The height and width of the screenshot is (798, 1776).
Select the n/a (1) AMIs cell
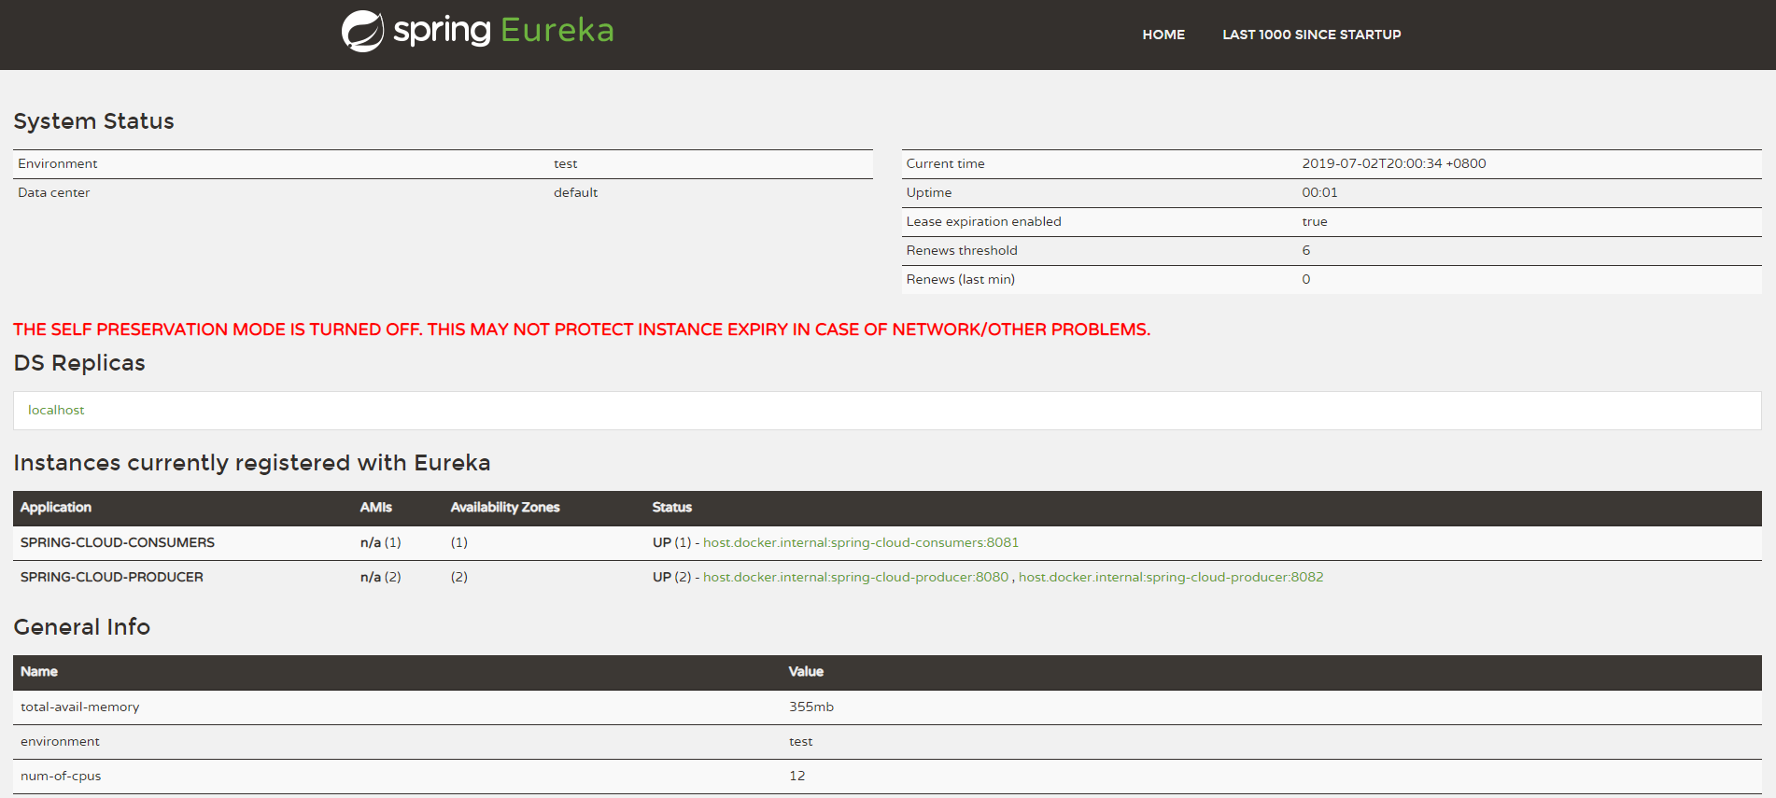tap(381, 542)
